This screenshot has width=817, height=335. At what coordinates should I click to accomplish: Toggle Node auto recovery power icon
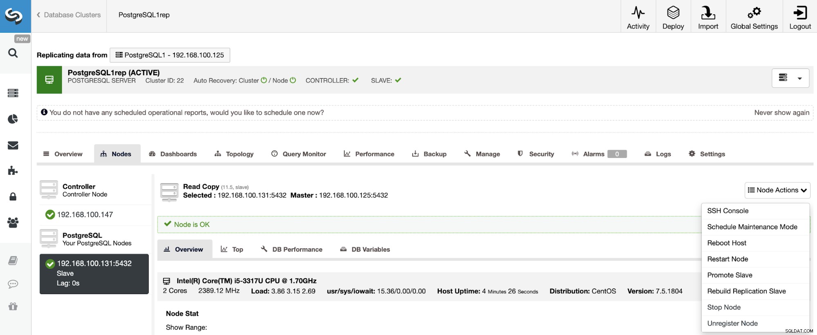[293, 80]
